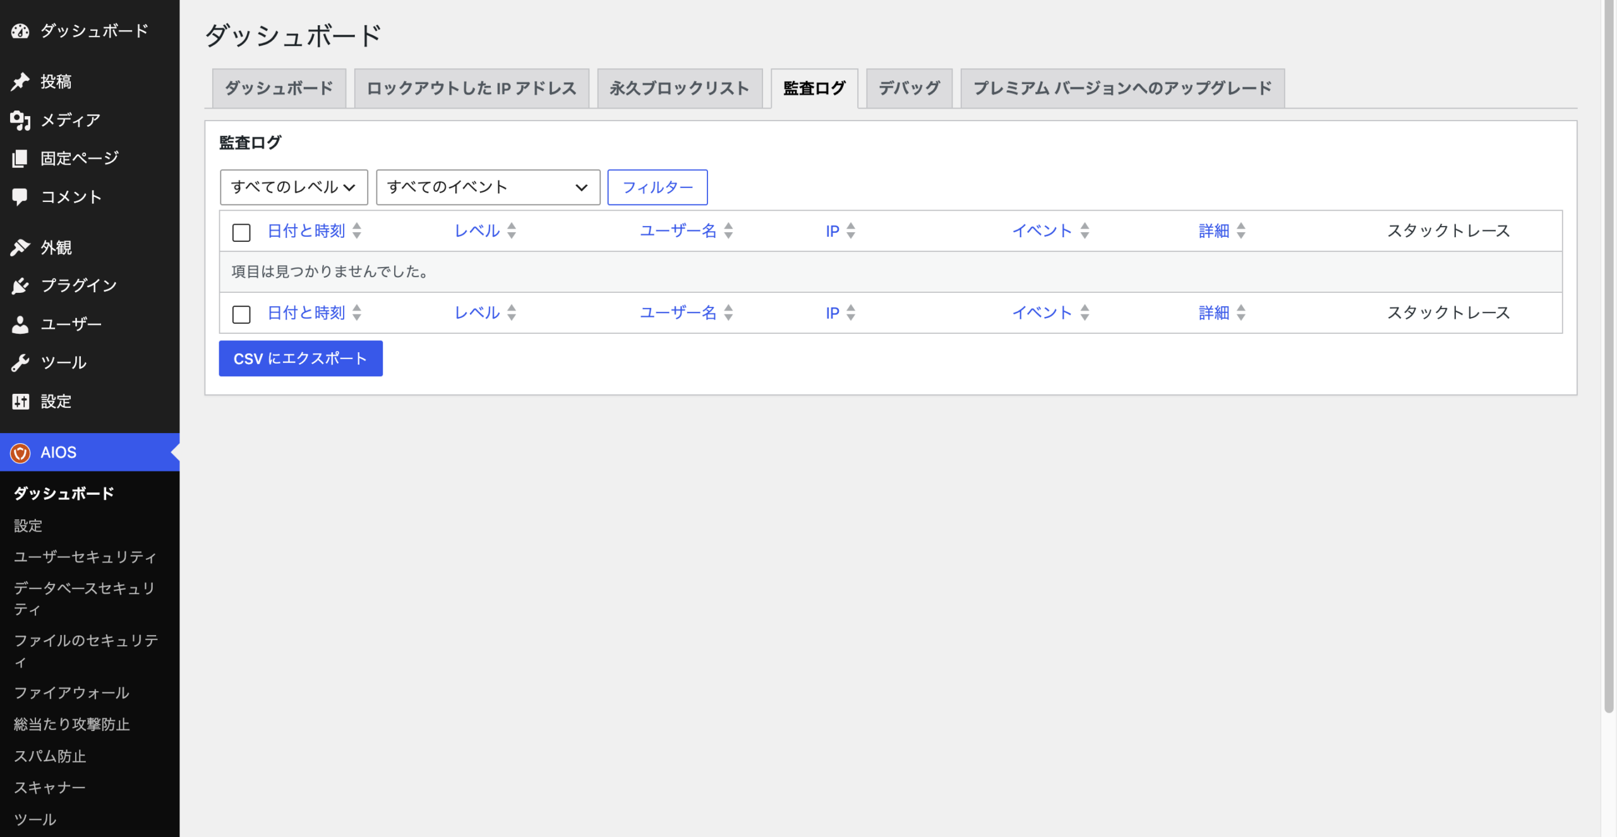Open the プレミアム バージョンへのアップグレード tab
1617x837 pixels.
coord(1122,88)
